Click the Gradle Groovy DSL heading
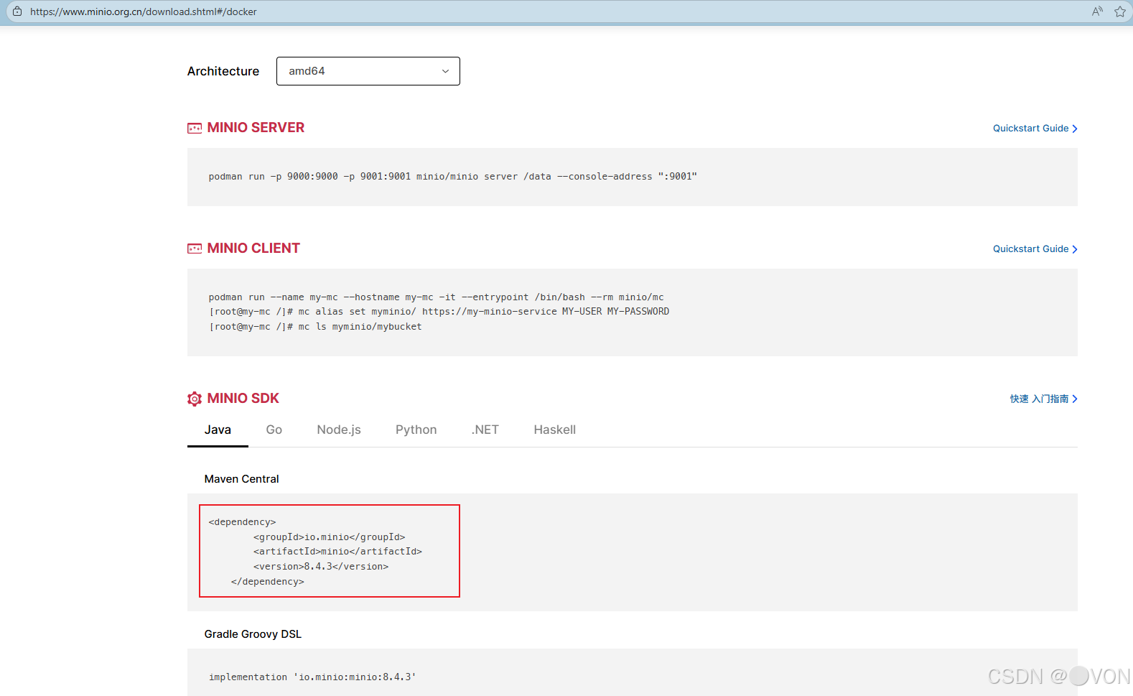Image resolution: width=1133 pixels, height=696 pixels. [253, 634]
